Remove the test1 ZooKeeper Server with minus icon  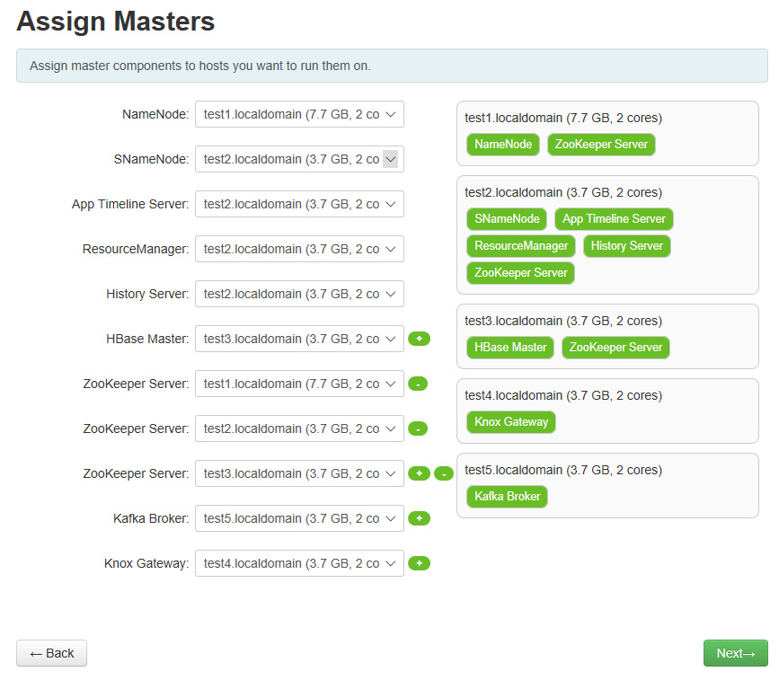(x=418, y=384)
